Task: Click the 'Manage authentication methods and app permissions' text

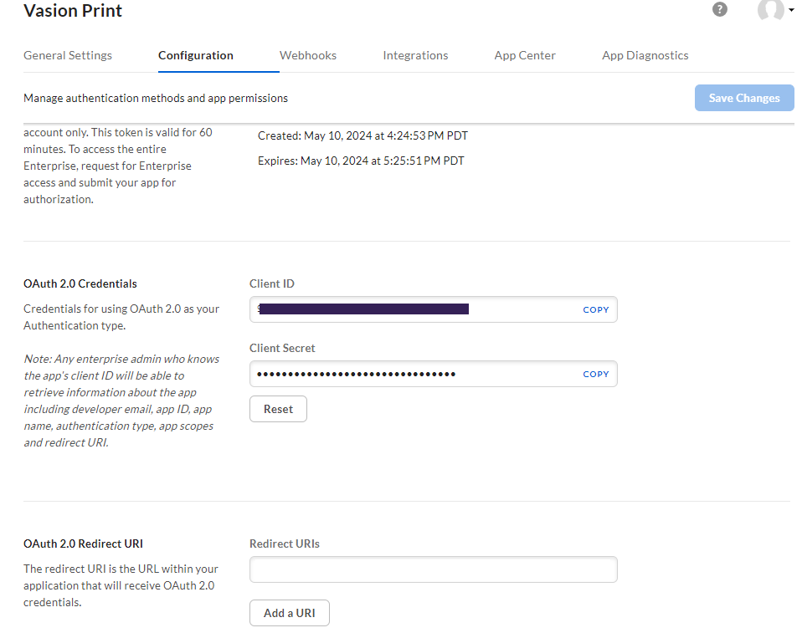Action: [x=156, y=98]
